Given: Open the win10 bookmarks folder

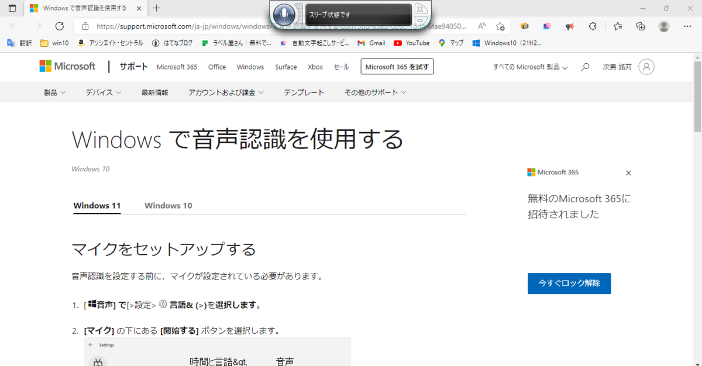Looking at the screenshot, I should (54, 43).
